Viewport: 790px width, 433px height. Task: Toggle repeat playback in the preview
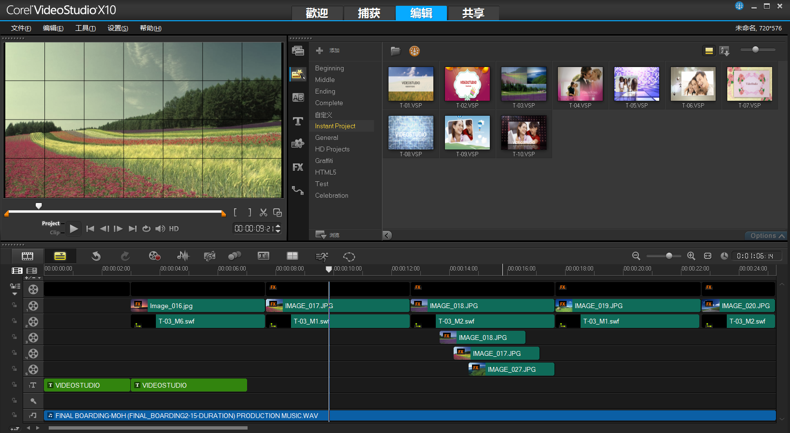point(146,229)
